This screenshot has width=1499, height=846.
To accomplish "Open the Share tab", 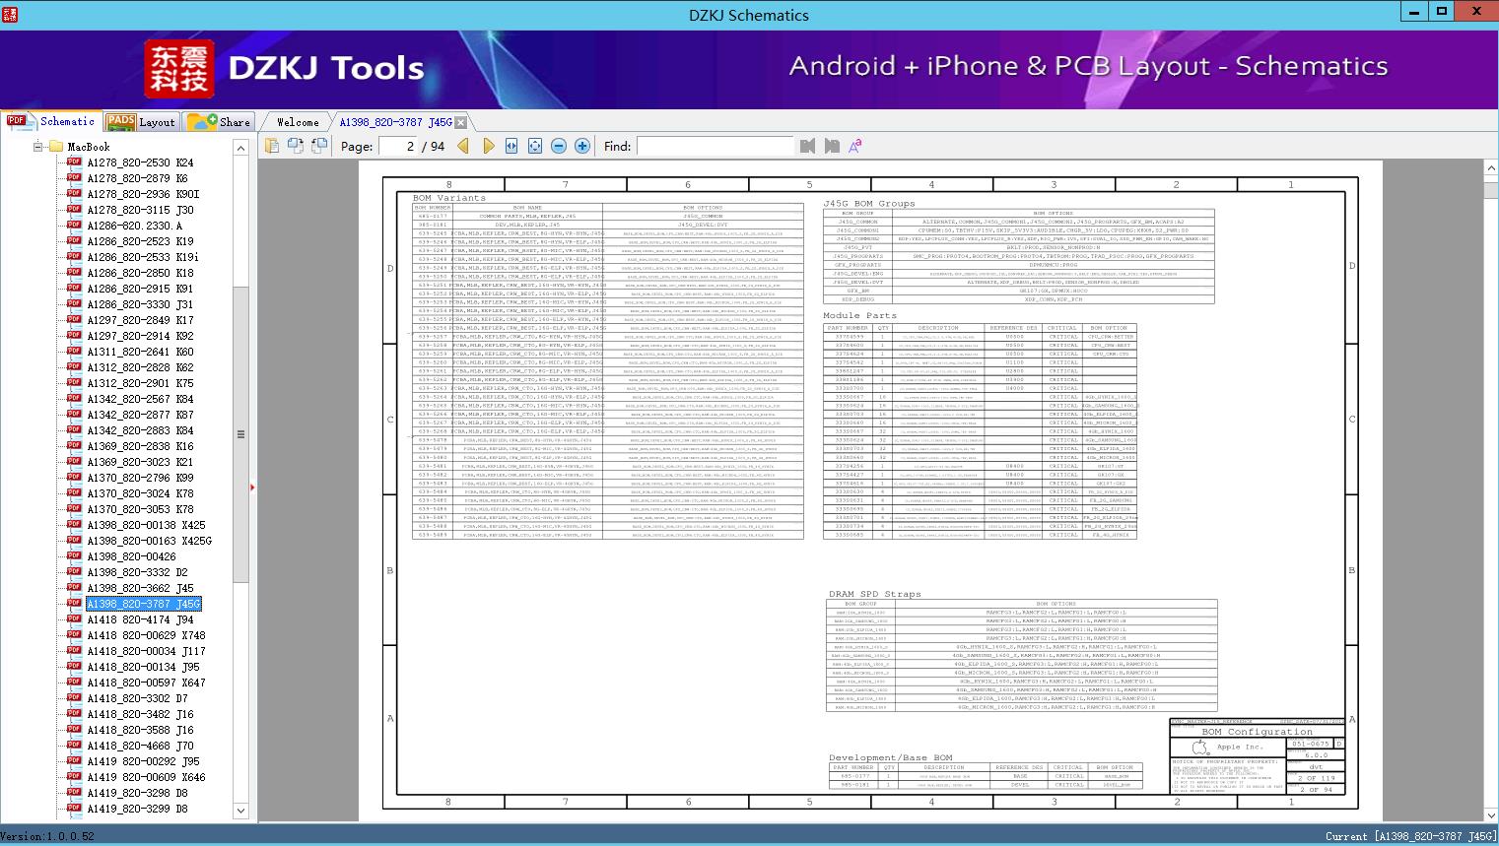I will pos(219,122).
